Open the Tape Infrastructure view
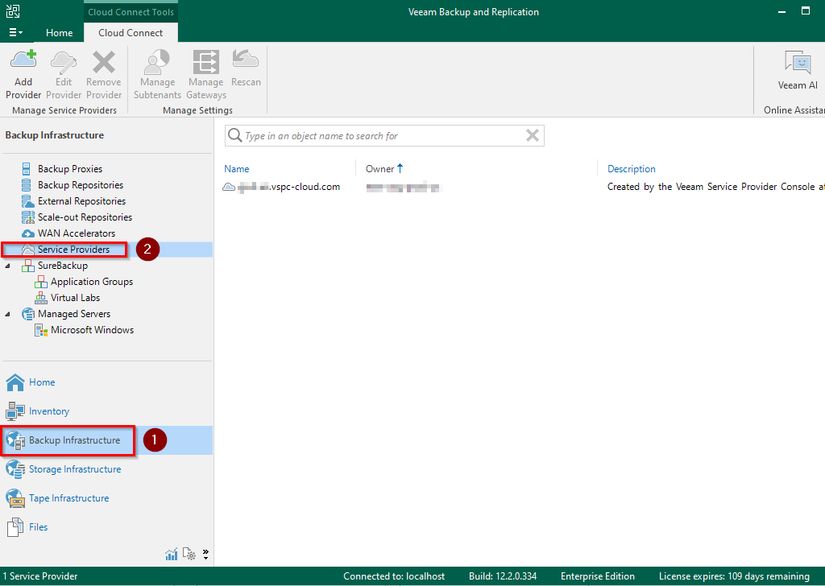Image resolution: width=825 pixels, height=586 pixels. pos(69,497)
